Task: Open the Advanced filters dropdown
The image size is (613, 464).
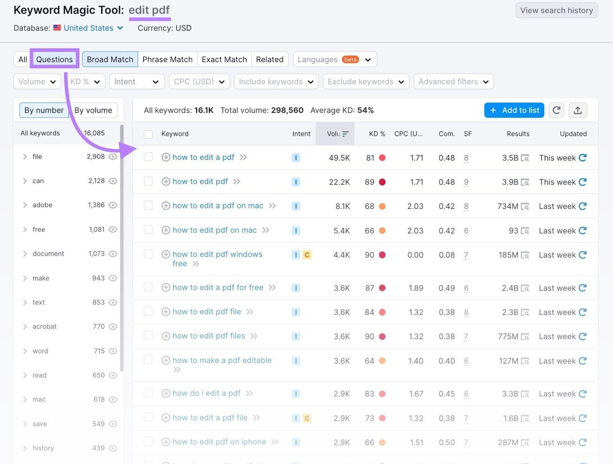Action: point(453,81)
